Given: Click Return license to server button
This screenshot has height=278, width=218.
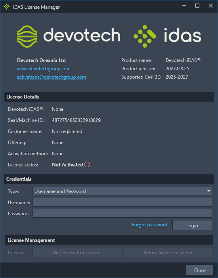Looking at the screenshot, I should [168, 252].
